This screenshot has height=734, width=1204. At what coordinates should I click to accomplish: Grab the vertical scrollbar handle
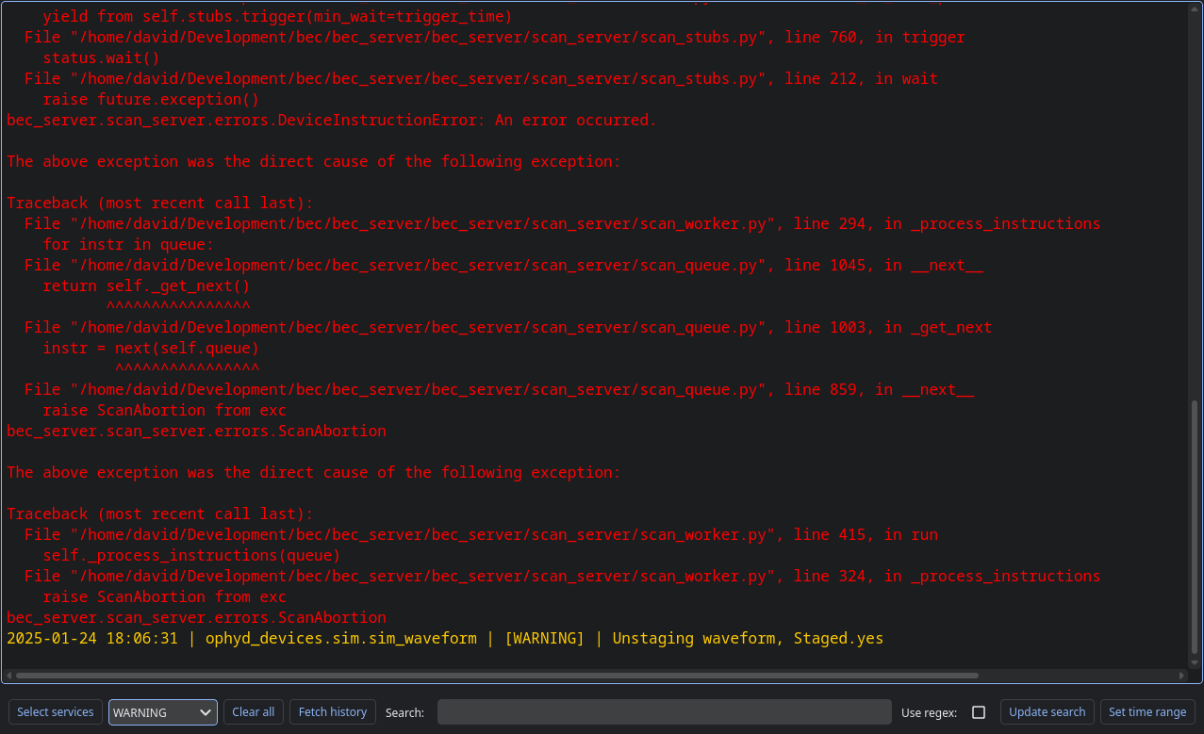[x=1195, y=528]
